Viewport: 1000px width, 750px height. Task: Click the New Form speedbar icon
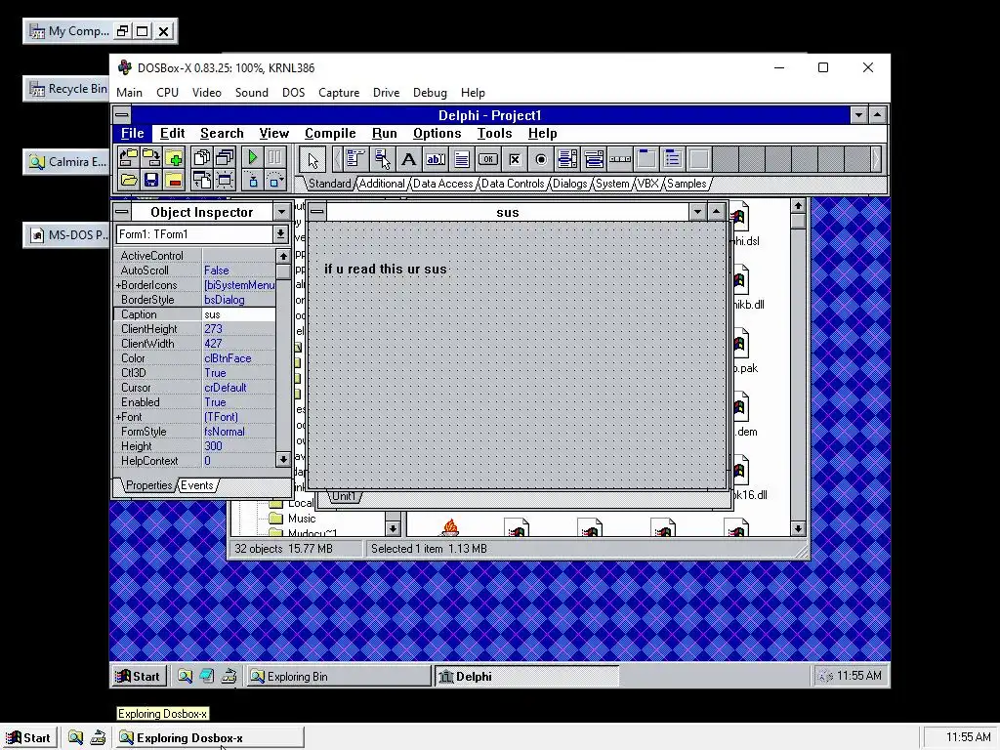point(225,180)
